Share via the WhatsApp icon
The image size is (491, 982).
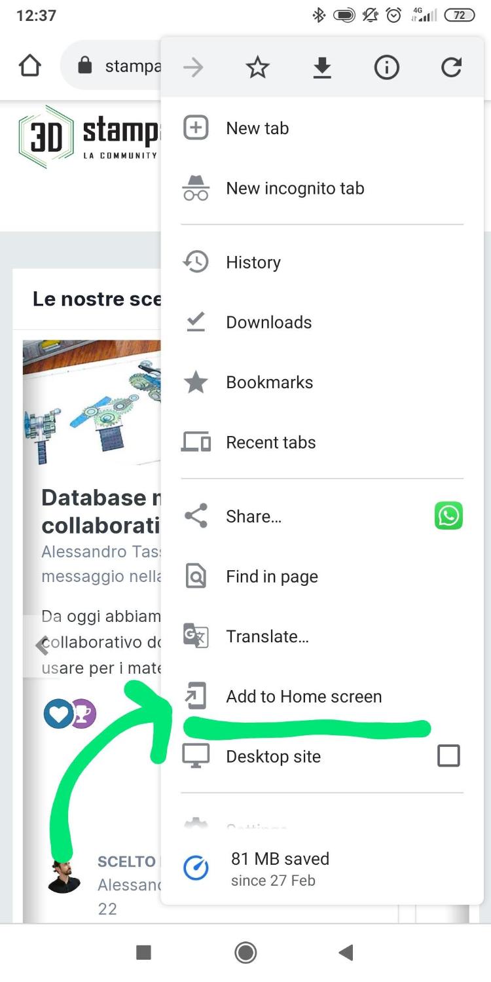(448, 516)
